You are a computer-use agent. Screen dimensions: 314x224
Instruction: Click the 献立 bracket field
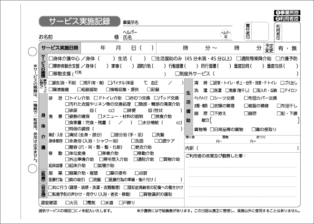tap(255, 120)
